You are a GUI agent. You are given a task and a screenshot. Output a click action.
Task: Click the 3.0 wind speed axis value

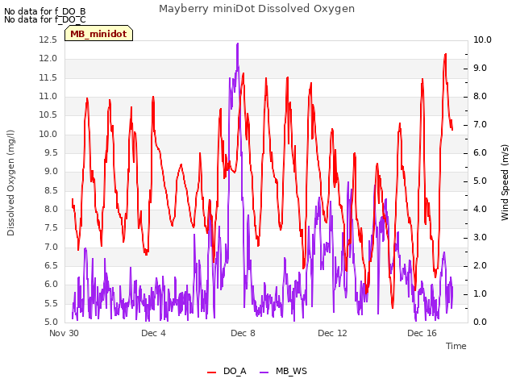481,238
